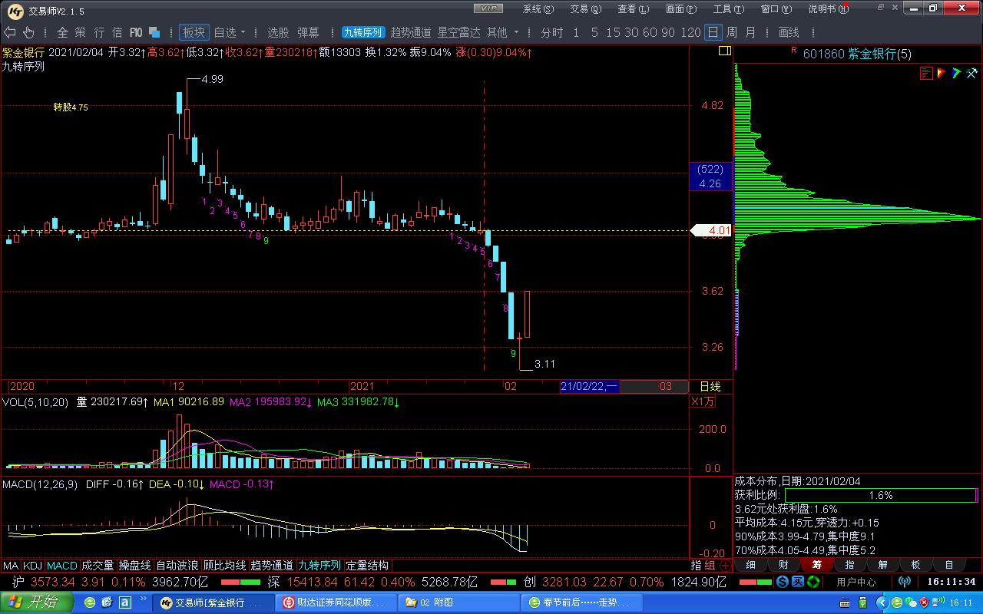Open the 说明书(H) menu
This screenshot has width=983, height=614.
coord(828,9)
